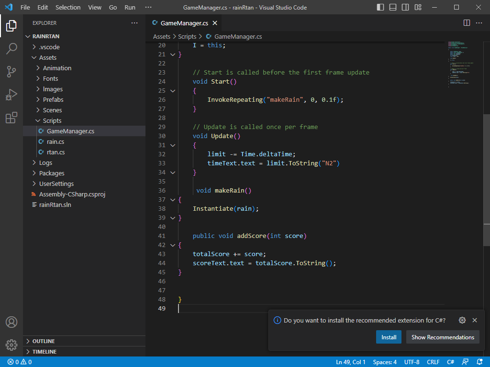Collapse the Assets folder
Image resolution: width=490 pixels, height=367 pixels.
[x=34, y=57]
